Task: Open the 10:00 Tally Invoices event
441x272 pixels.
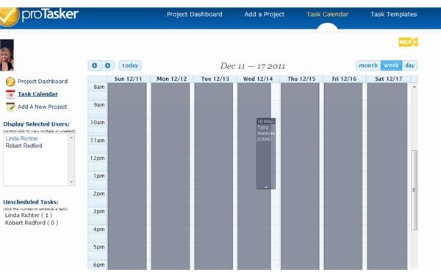Action: 266,154
